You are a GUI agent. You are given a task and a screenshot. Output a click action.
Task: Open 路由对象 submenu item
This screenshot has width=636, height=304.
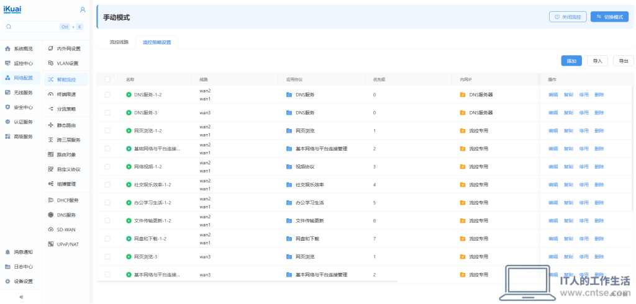point(66,154)
